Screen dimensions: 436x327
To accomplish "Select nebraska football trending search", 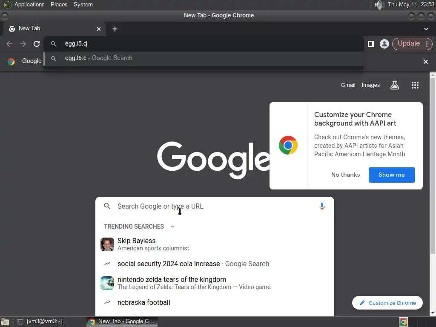I will (215, 302).
